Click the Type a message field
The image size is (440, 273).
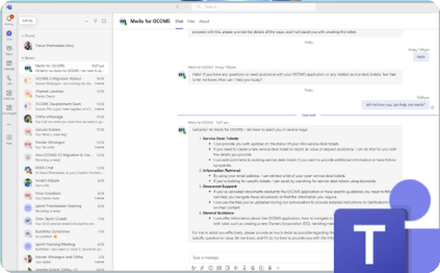tap(261, 258)
